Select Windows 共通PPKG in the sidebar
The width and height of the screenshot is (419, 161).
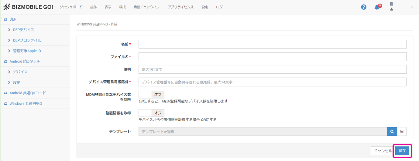tap(26, 103)
